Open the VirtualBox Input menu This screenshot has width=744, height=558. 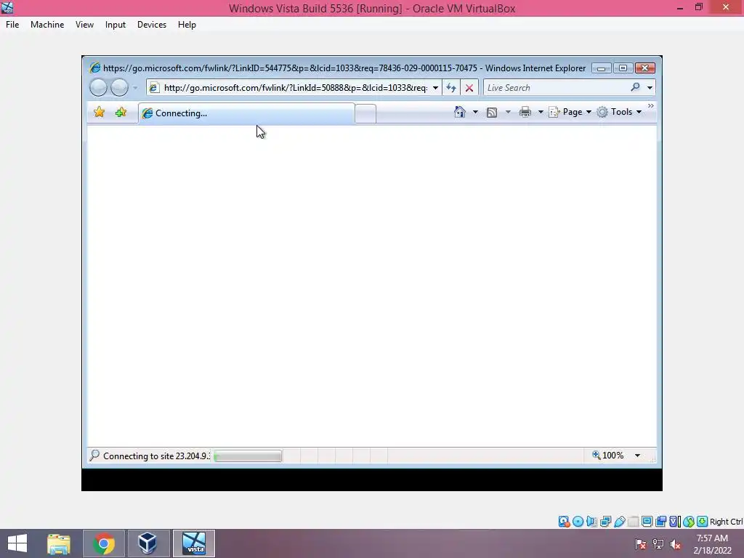tap(116, 25)
